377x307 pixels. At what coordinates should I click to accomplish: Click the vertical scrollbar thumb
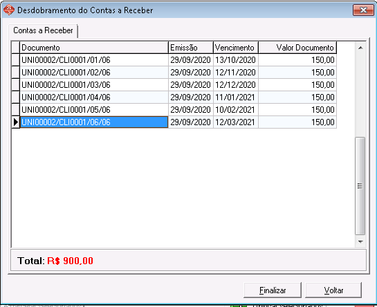[360, 186]
